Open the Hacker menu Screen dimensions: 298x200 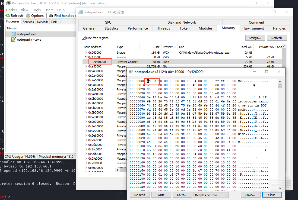pos(11,10)
